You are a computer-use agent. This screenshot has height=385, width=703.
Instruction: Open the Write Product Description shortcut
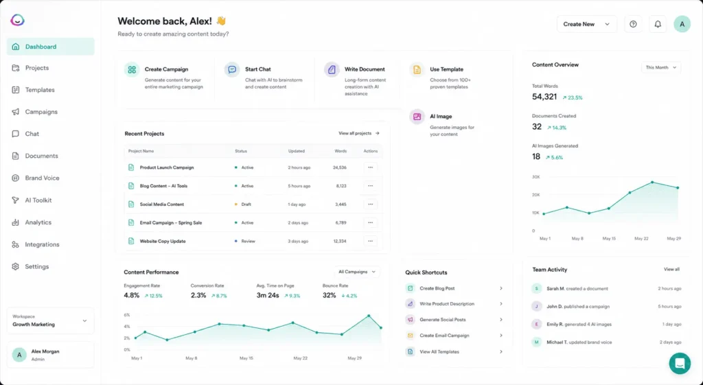click(x=454, y=304)
